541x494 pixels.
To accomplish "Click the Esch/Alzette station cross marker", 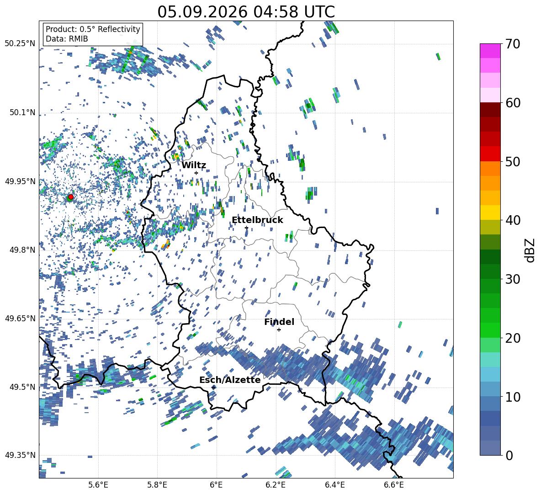I will coord(213,388).
